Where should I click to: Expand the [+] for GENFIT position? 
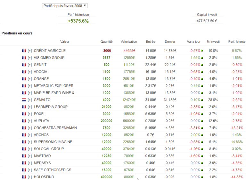pos(30,65)
